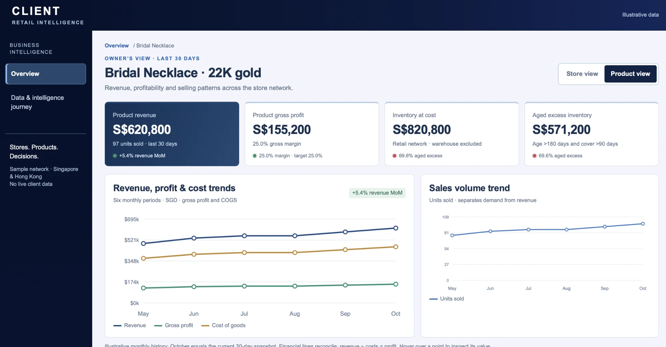Switch to Store view
Screen dimensions: 666x347
tap(582, 74)
